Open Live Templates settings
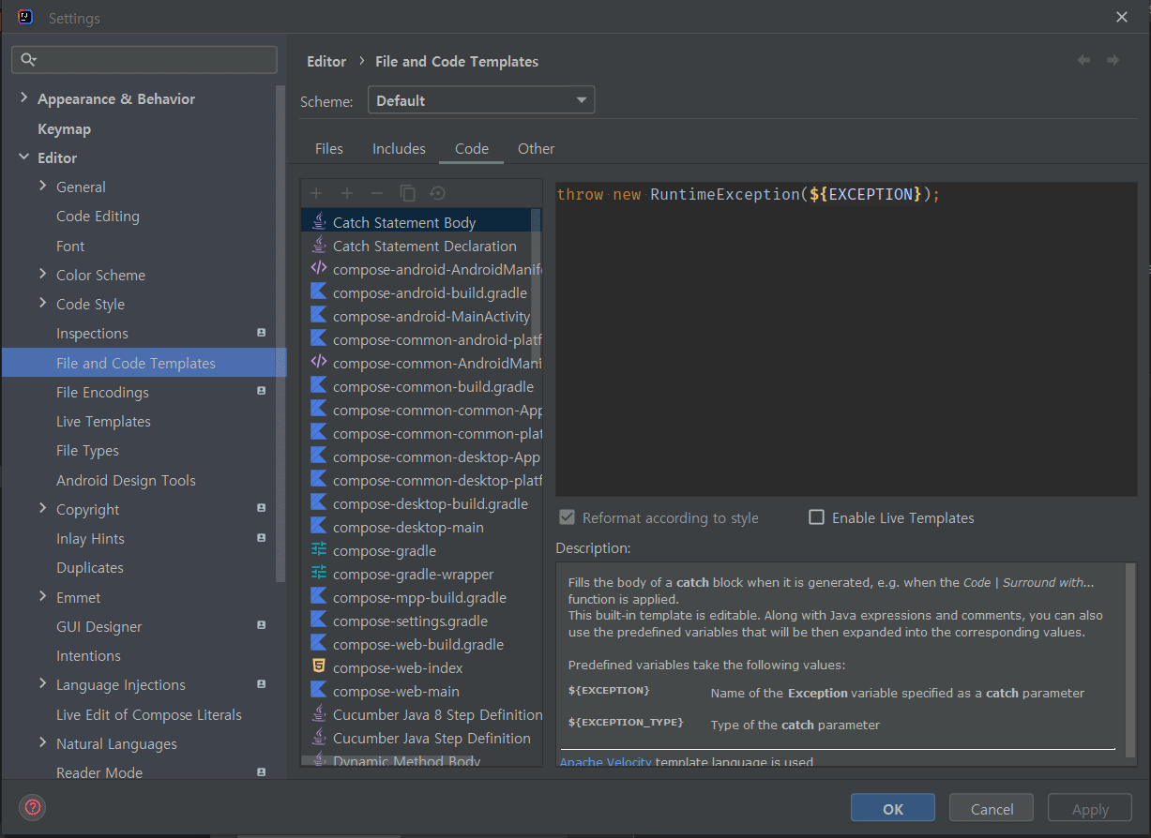1151x838 pixels. click(x=103, y=421)
